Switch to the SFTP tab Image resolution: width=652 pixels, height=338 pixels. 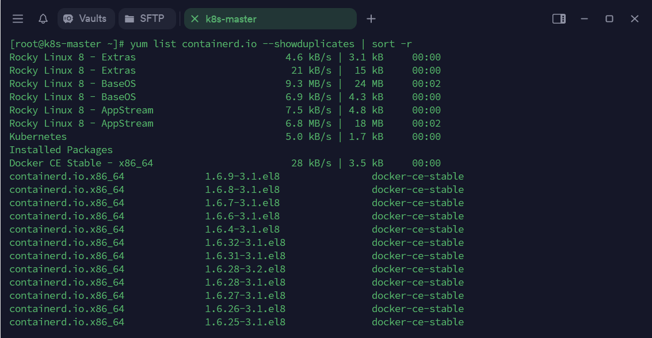point(146,19)
